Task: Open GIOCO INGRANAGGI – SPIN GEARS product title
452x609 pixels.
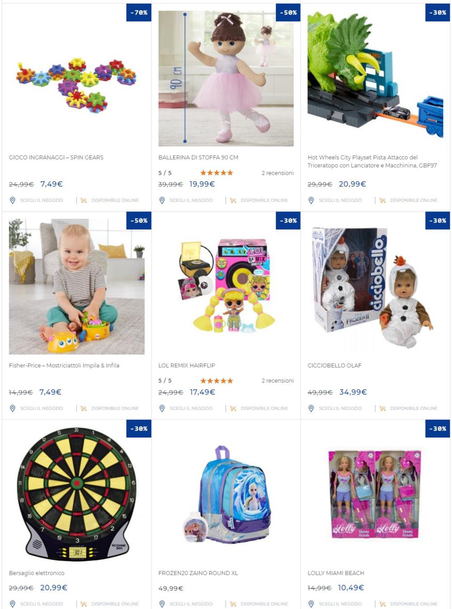Action: click(x=56, y=157)
